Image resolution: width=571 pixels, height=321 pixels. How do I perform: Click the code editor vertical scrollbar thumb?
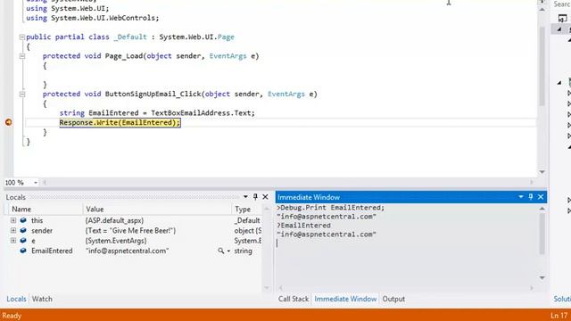(542, 65)
